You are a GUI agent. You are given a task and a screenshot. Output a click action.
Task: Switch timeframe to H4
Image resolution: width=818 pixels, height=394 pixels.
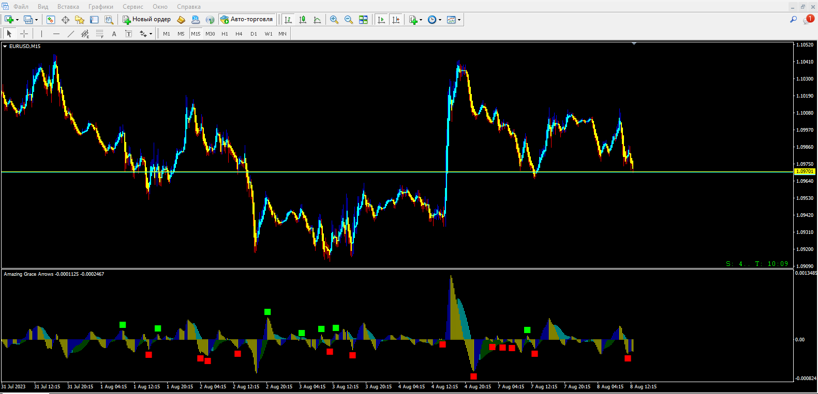239,34
